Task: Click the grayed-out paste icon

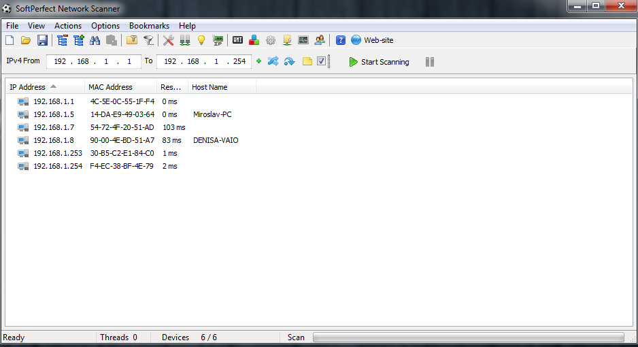Action: click(111, 40)
